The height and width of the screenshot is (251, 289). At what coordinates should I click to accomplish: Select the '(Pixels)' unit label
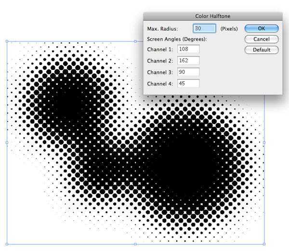[229, 29]
